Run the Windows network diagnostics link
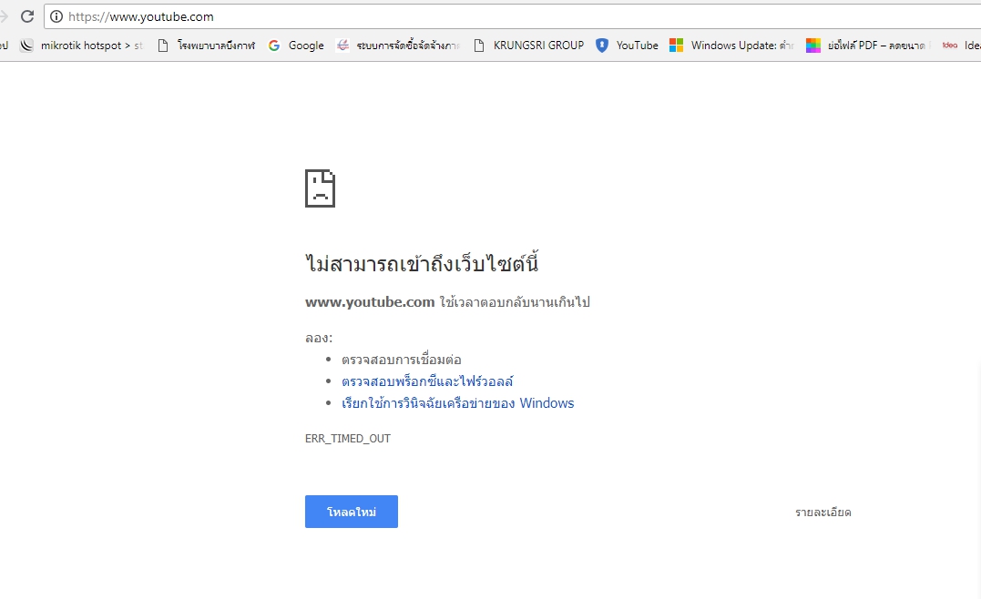The width and height of the screenshot is (981, 599). [x=457, y=402]
